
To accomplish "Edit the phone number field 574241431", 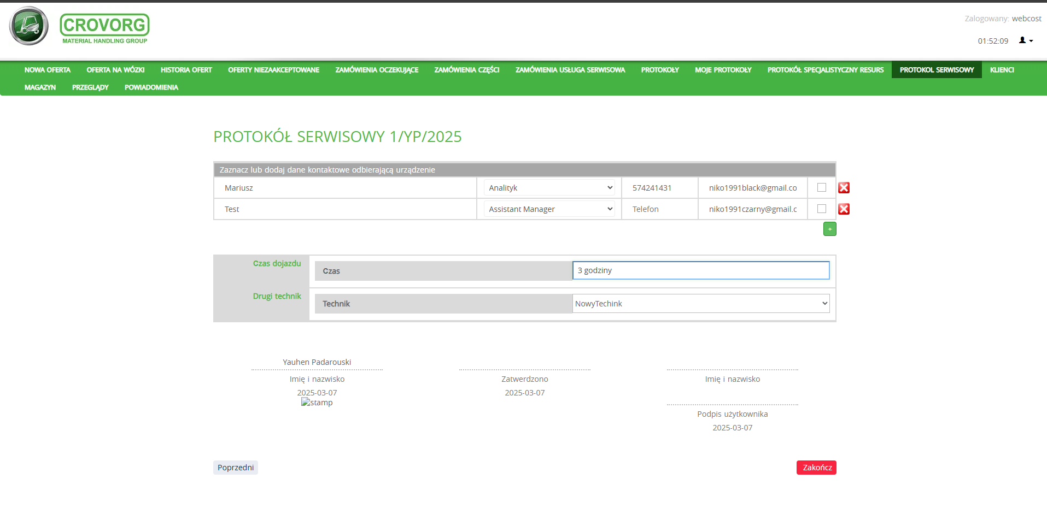I will coord(659,188).
